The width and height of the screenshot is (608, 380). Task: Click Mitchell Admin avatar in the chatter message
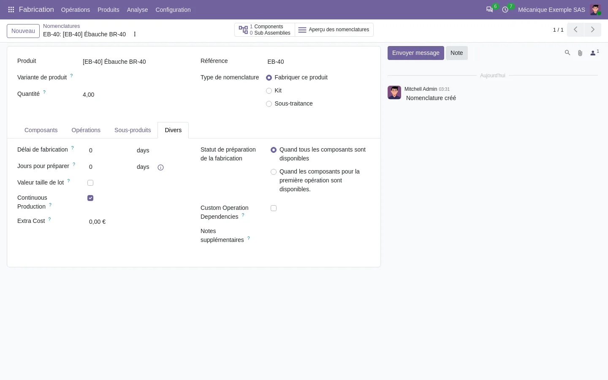[394, 92]
